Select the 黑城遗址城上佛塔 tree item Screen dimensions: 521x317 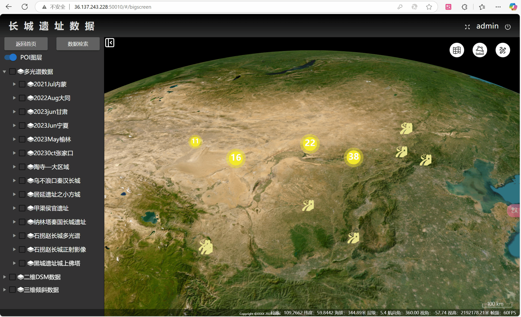click(x=57, y=263)
